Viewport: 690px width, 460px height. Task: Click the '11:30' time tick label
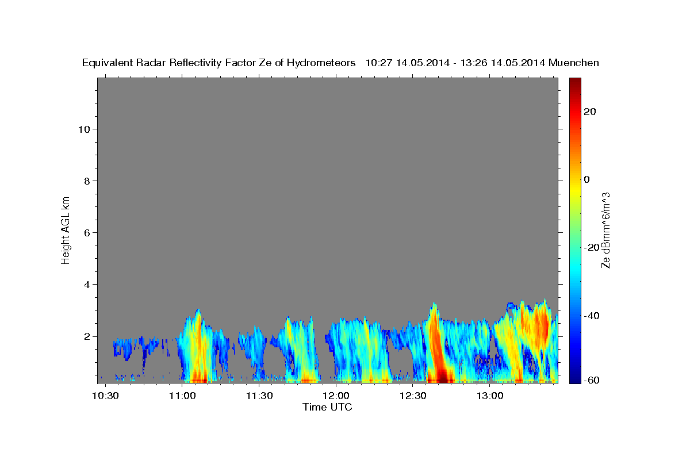click(x=259, y=396)
